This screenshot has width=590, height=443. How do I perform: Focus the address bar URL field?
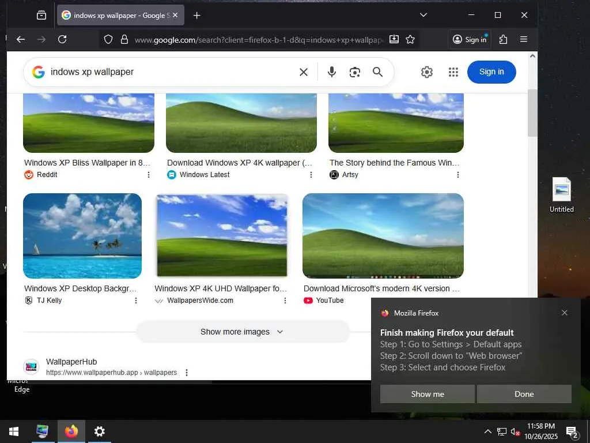(x=259, y=40)
